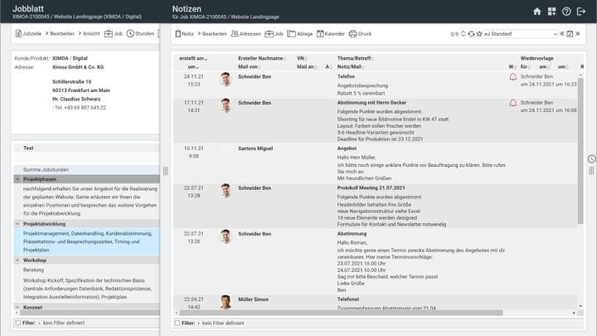Enable the Filter checkbox in Jobblatt
The height and width of the screenshot is (336, 597).
18,323
